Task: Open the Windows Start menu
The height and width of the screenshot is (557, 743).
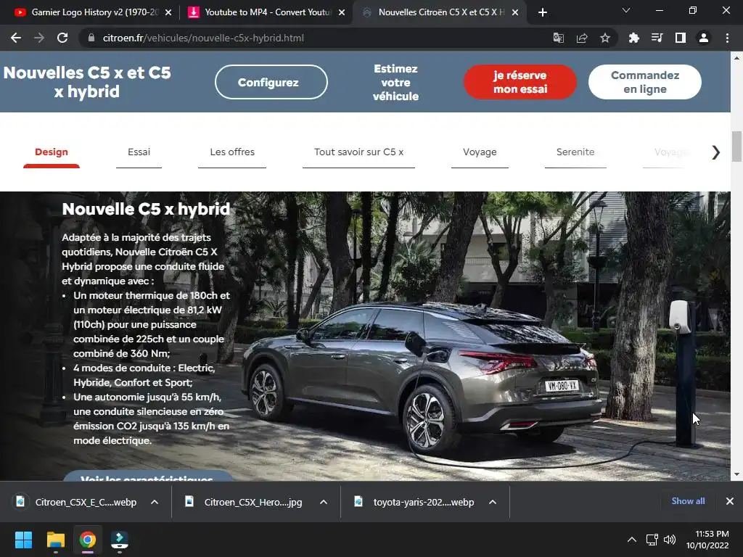Action: pos(23,540)
